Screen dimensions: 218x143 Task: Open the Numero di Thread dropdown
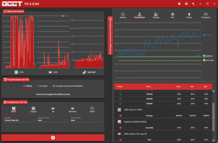[x=53, y=120]
